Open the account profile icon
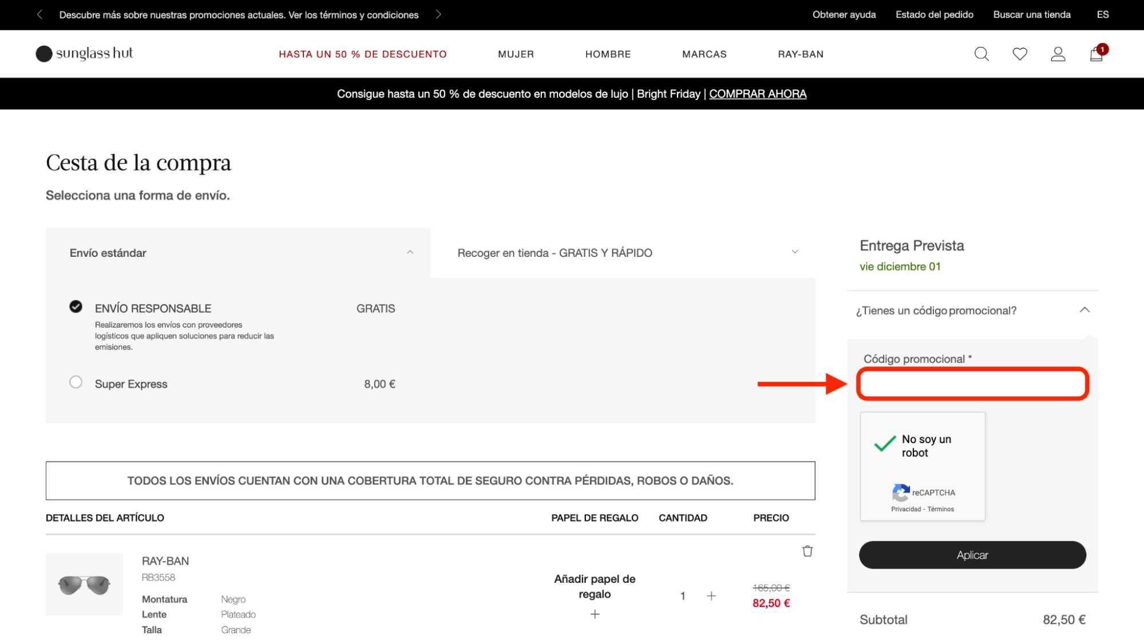Viewport: 1144px width, 640px height. pyautogui.click(x=1058, y=54)
